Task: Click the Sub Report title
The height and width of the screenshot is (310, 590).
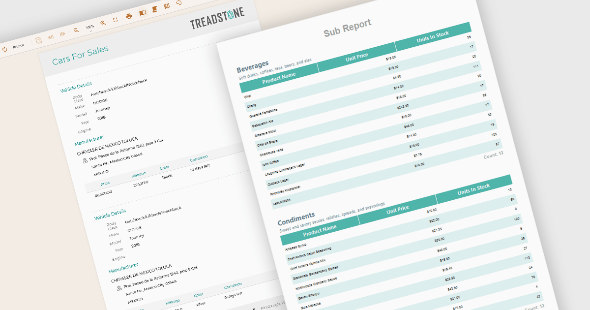Action: (x=347, y=28)
